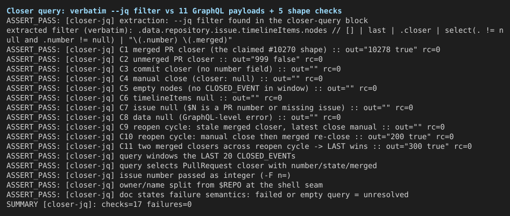The height and width of the screenshot is (216, 510).
Task: Click the C10 merged re-close line
Action: click(x=230, y=136)
